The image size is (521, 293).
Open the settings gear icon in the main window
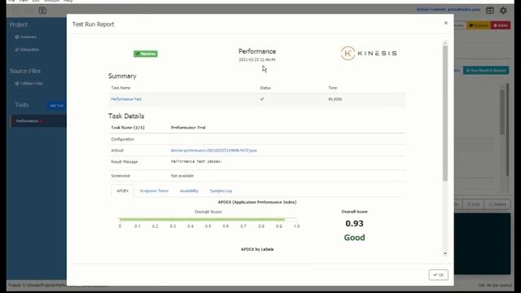pyautogui.click(x=503, y=11)
